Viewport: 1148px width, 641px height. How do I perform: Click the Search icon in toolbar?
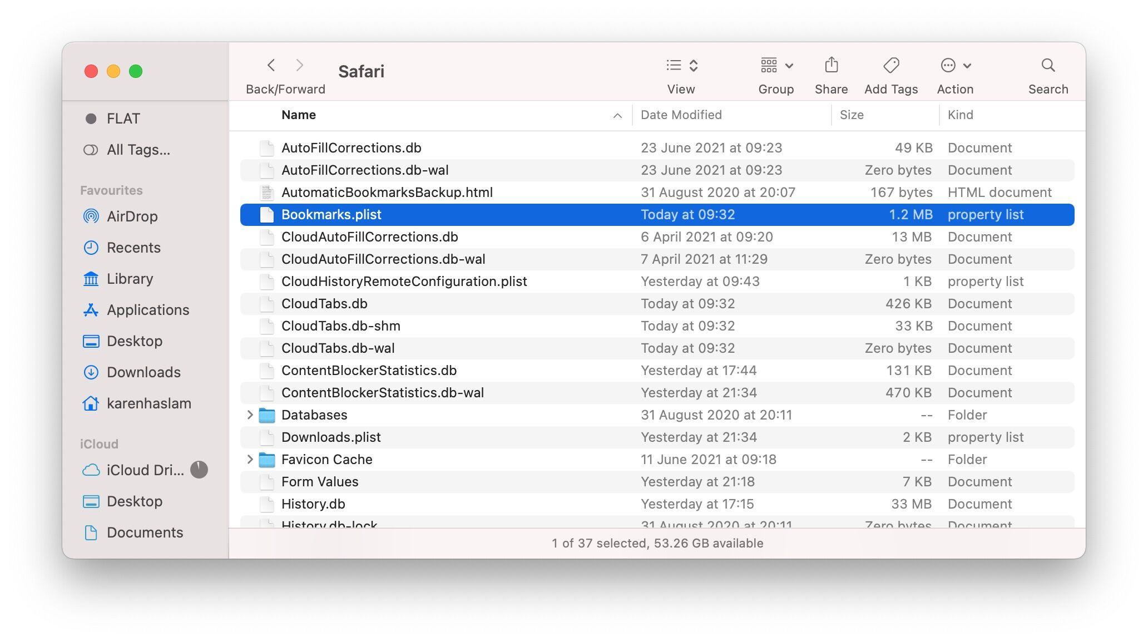[x=1047, y=65]
